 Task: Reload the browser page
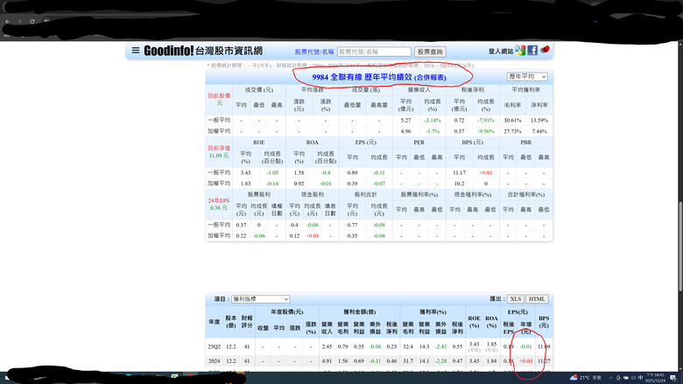(x=32, y=21)
